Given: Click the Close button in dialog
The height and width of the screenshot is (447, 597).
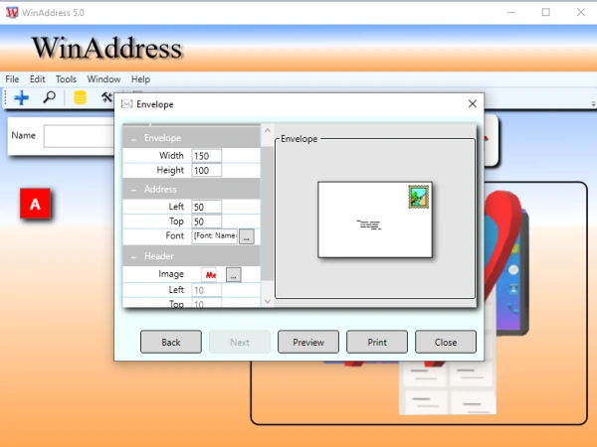Looking at the screenshot, I should click(x=446, y=342).
